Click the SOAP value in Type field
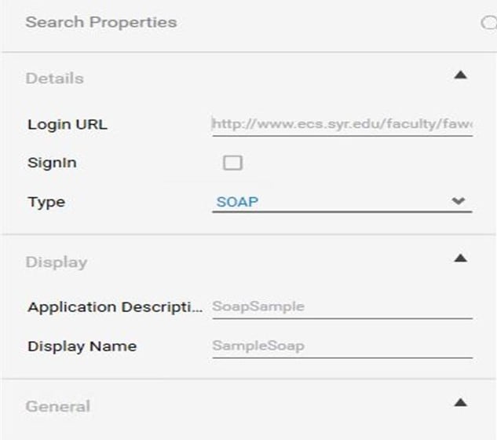 237,202
